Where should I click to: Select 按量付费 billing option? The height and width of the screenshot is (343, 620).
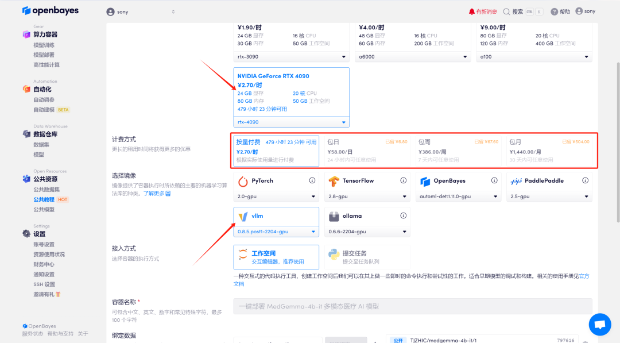[276, 151]
